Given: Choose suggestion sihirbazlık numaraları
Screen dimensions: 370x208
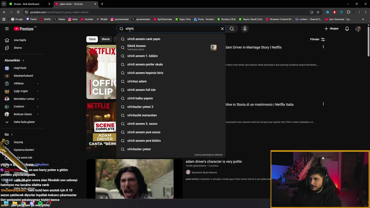Looking at the screenshot, I should tap(171, 115).
